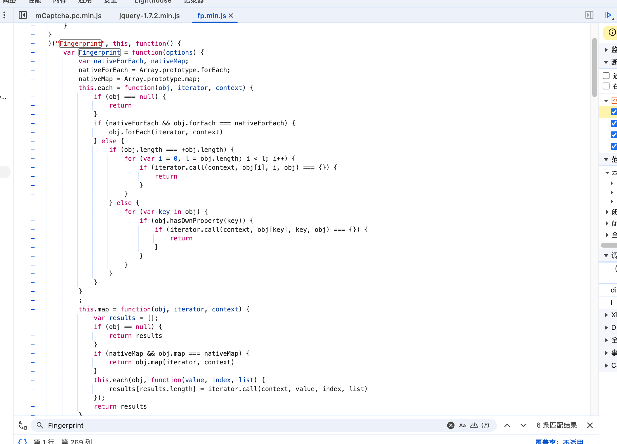Click 'nativeMap = Array.prototype.map;' line
The height and width of the screenshot is (444, 617).
(x=139, y=79)
